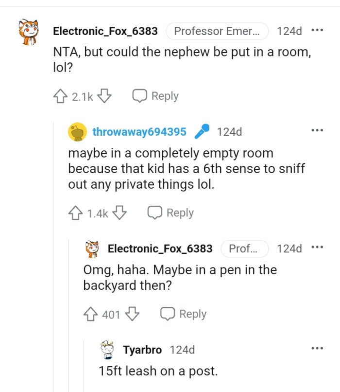Viewport: 340px width, 392px height.
Task: Open Tyarbro's avatar image
Action: coord(107,351)
